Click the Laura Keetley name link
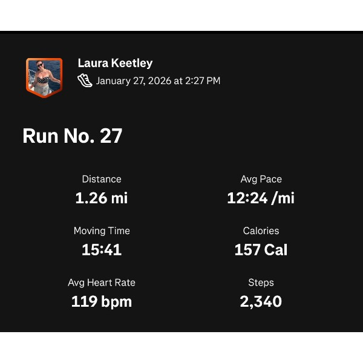 pos(115,63)
